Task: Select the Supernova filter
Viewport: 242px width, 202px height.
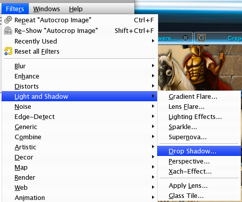Action: (x=199, y=137)
